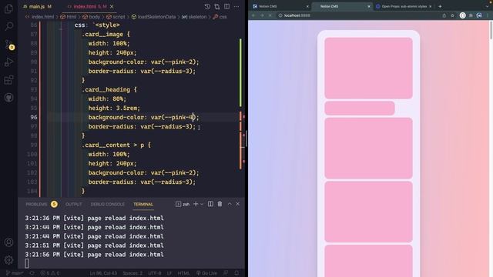This screenshot has height=277, width=493.
Task: Switch to the Debug Console panel tab
Action: click(108, 204)
